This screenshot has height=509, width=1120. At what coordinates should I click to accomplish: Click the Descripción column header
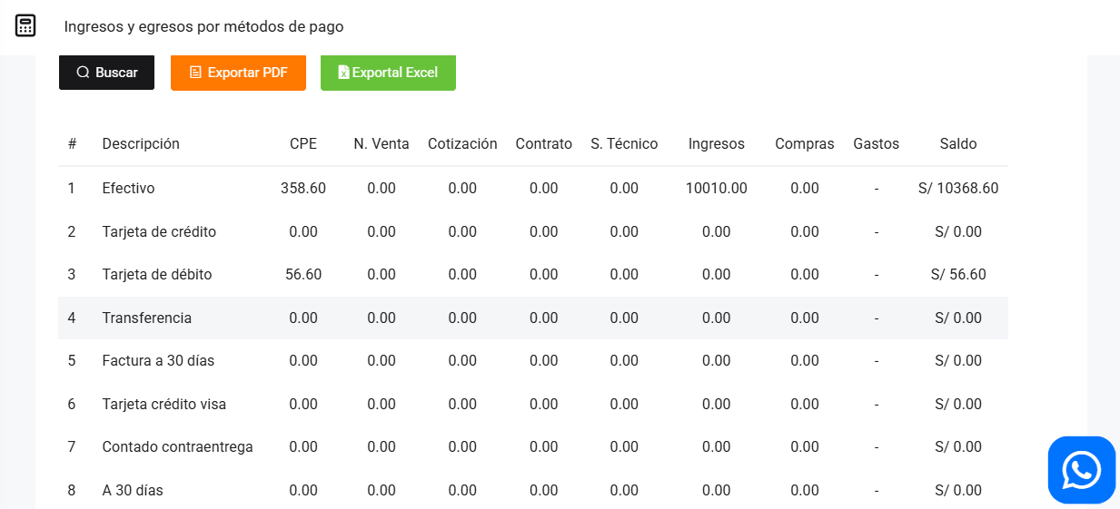141,143
